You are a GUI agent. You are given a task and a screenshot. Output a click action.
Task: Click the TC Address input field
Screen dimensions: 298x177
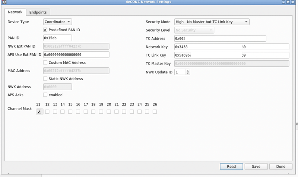(x=220, y=38)
